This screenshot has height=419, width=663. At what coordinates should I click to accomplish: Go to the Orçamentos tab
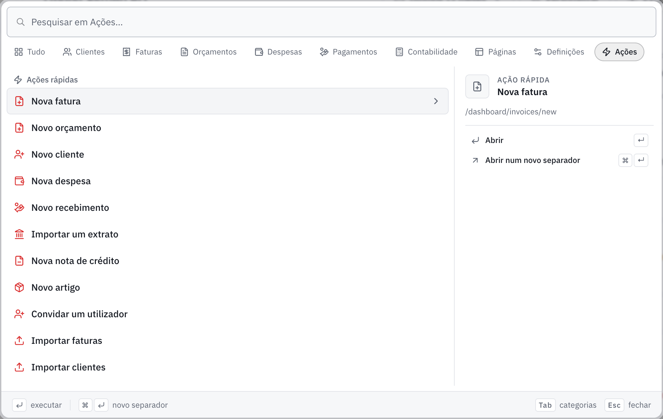pyautogui.click(x=208, y=52)
